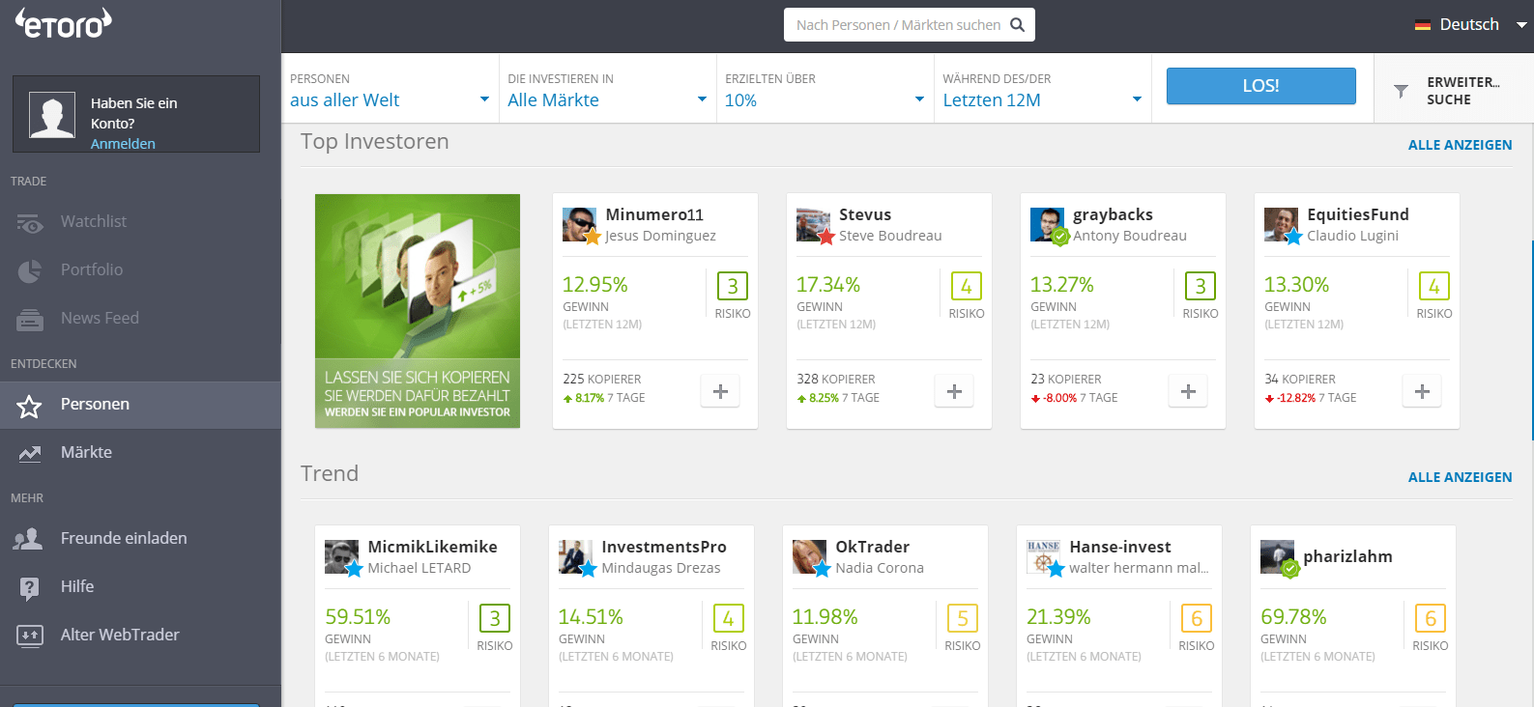Viewport: 1534px width, 707px height.
Task: Open Hilfe in the sidebar
Action: (x=140, y=587)
